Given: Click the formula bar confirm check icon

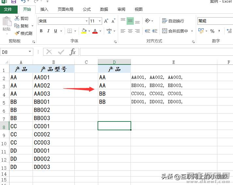Looking at the screenshot, I should pyautogui.click(x=61, y=52).
